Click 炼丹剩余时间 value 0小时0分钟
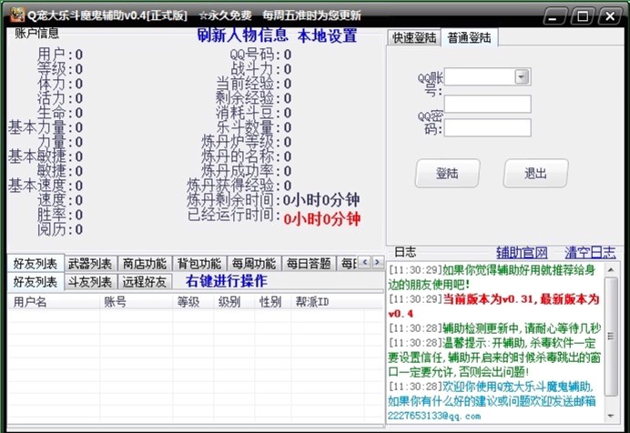Screen dimensions: 630x433 pyautogui.click(x=321, y=200)
